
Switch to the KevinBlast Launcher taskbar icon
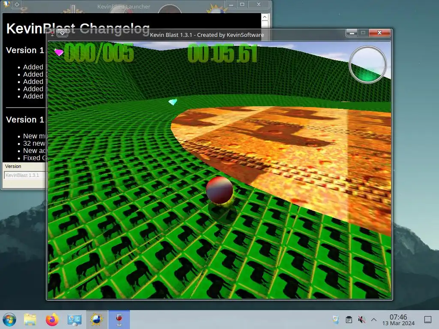[x=96, y=320]
